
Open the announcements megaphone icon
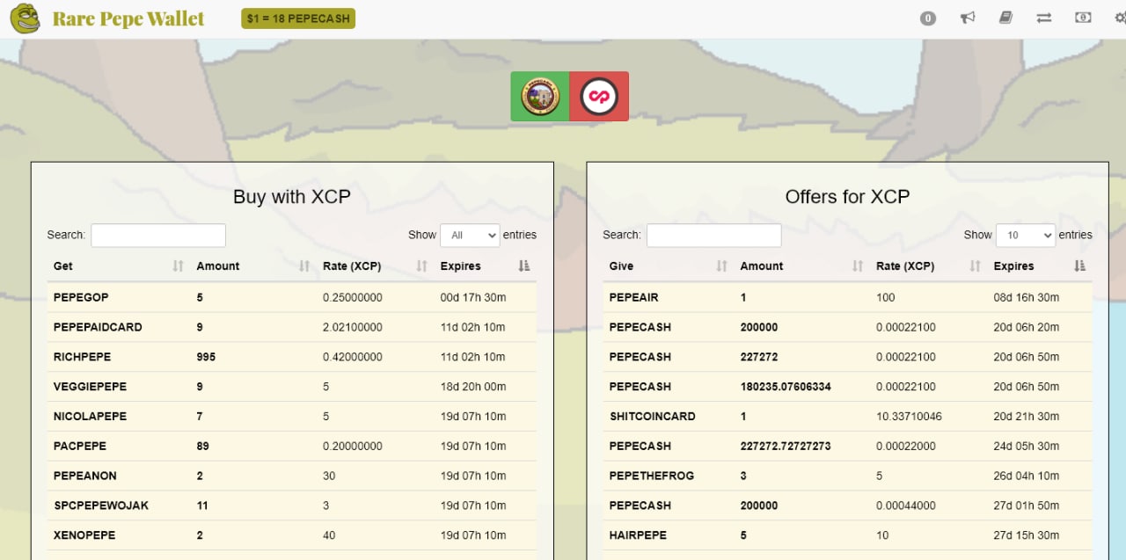(x=968, y=18)
